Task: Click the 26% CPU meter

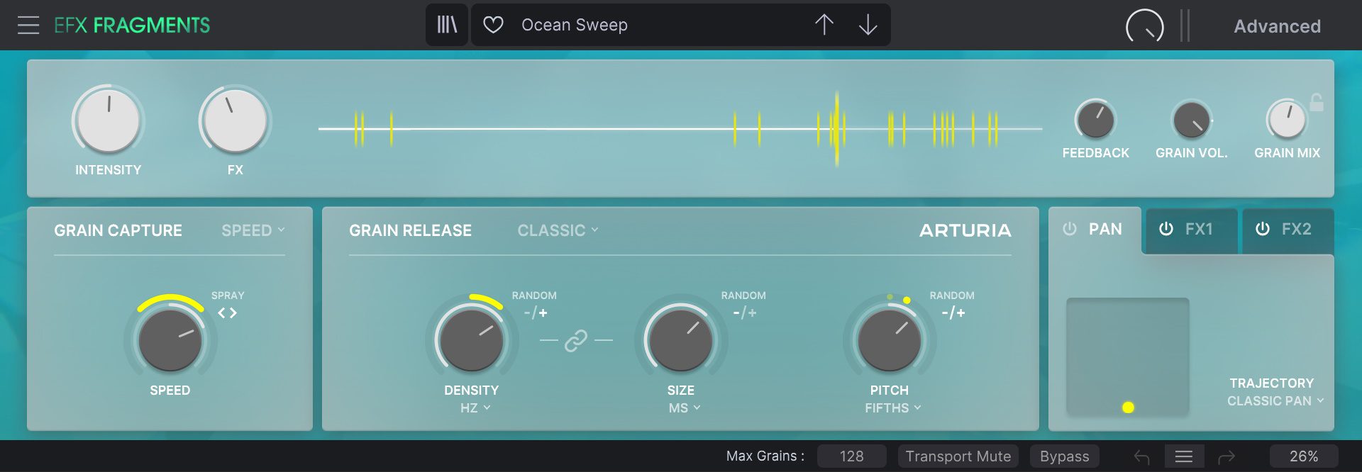Action: (x=1304, y=456)
